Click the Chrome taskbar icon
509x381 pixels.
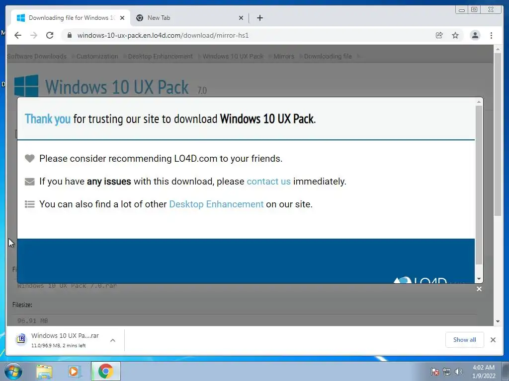(106, 371)
